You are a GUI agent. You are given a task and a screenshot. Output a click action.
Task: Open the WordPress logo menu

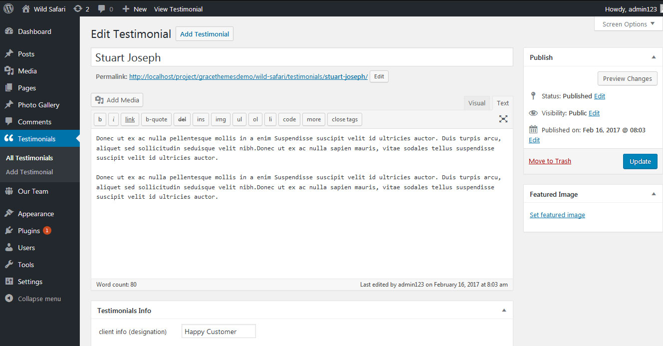tap(8, 8)
